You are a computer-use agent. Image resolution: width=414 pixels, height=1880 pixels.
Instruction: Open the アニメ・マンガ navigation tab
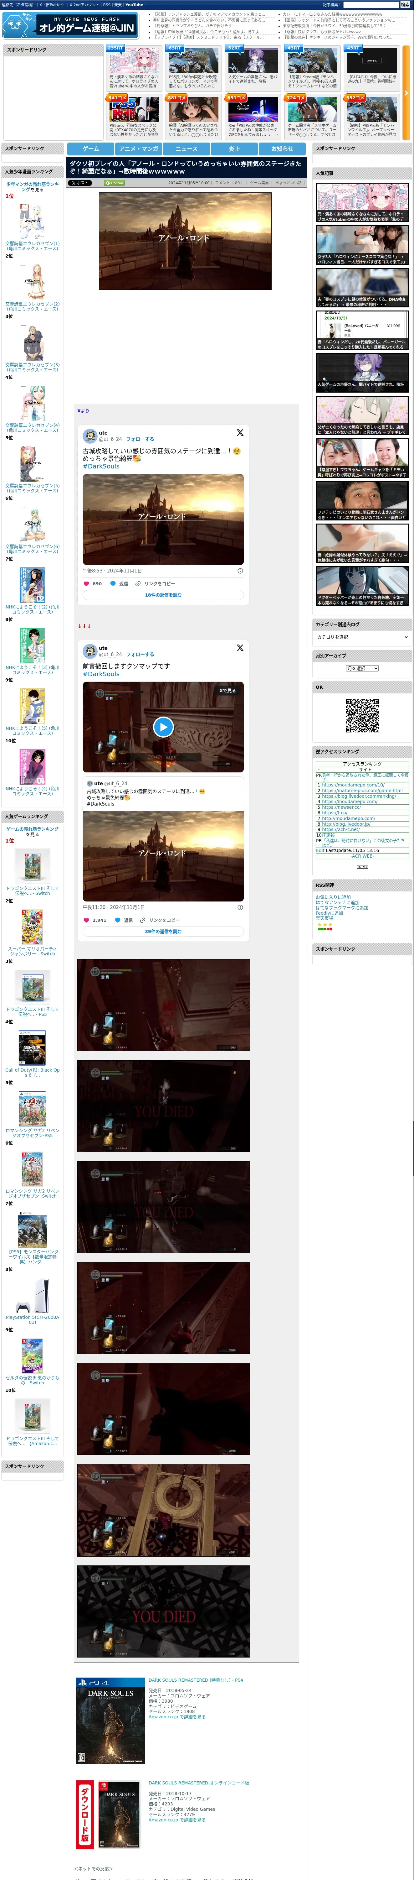coord(139,148)
